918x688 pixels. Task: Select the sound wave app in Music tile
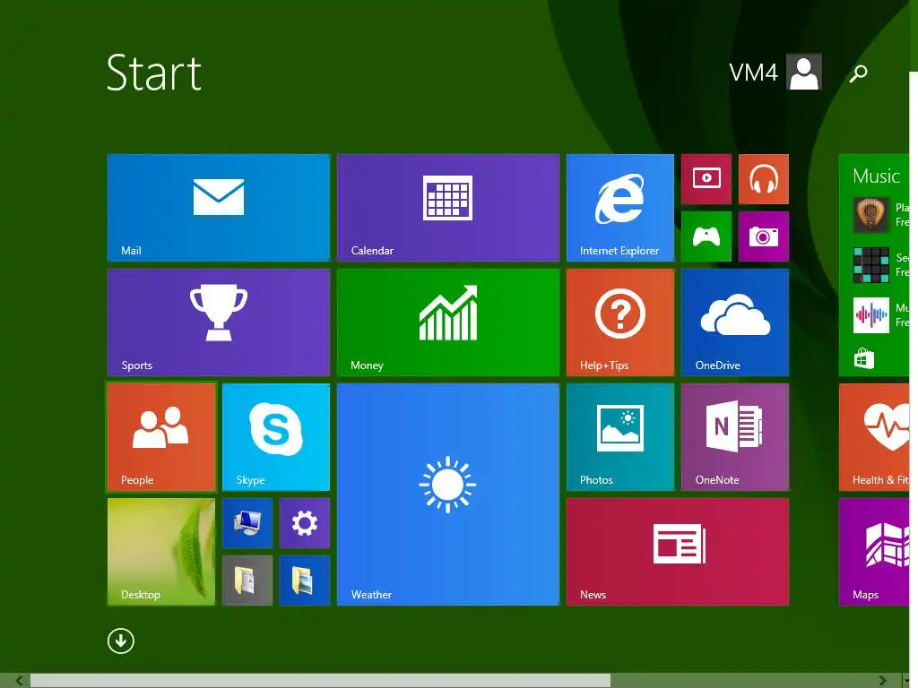[871, 315]
